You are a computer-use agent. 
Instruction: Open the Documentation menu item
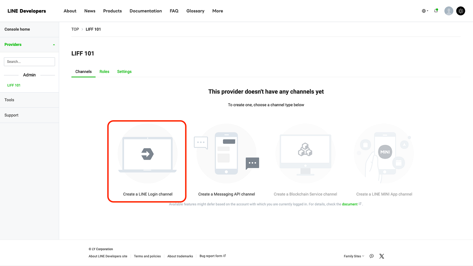(146, 11)
